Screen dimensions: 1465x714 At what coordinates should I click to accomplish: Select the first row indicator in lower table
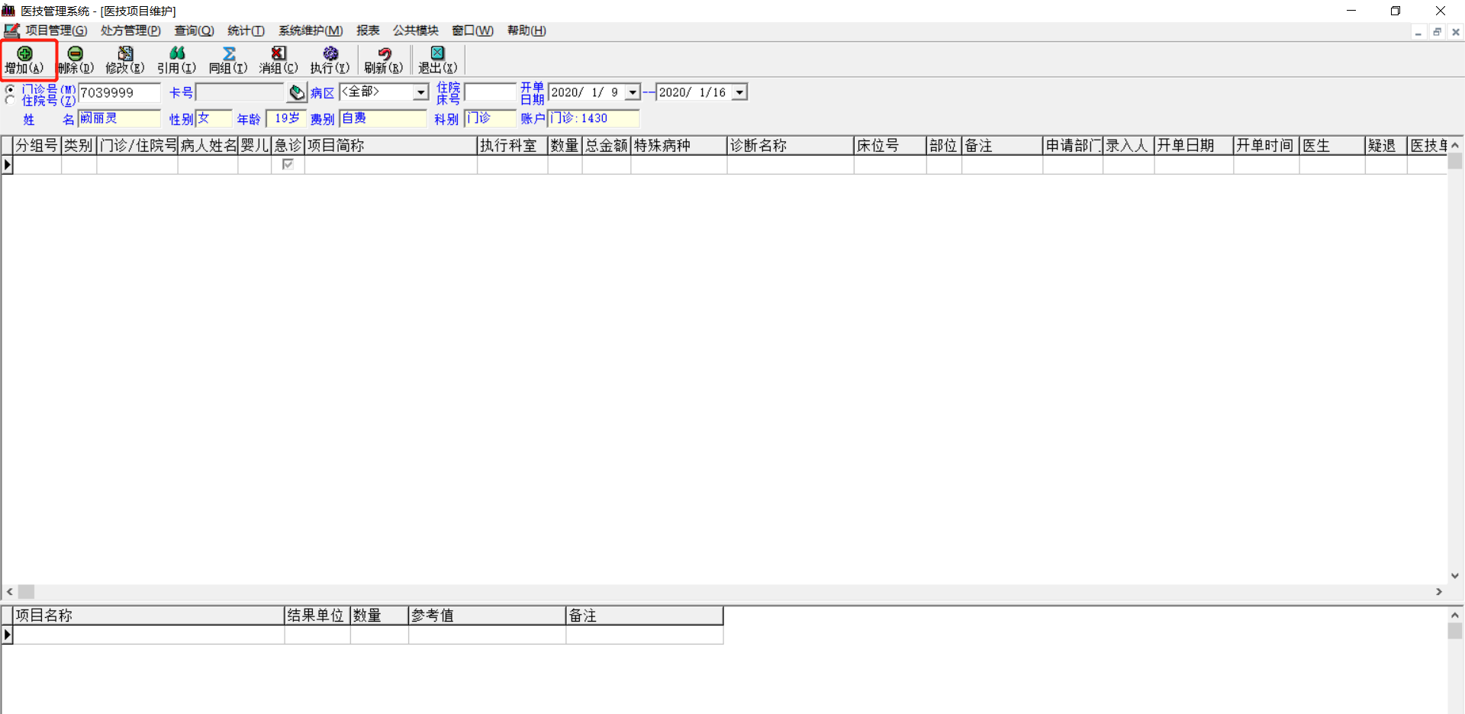click(x=8, y=635)
